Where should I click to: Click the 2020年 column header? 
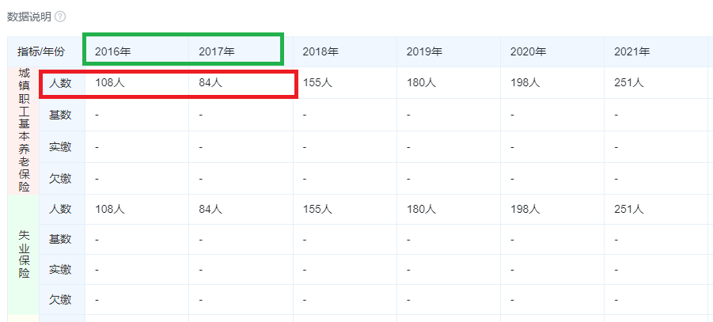[528, 51]
